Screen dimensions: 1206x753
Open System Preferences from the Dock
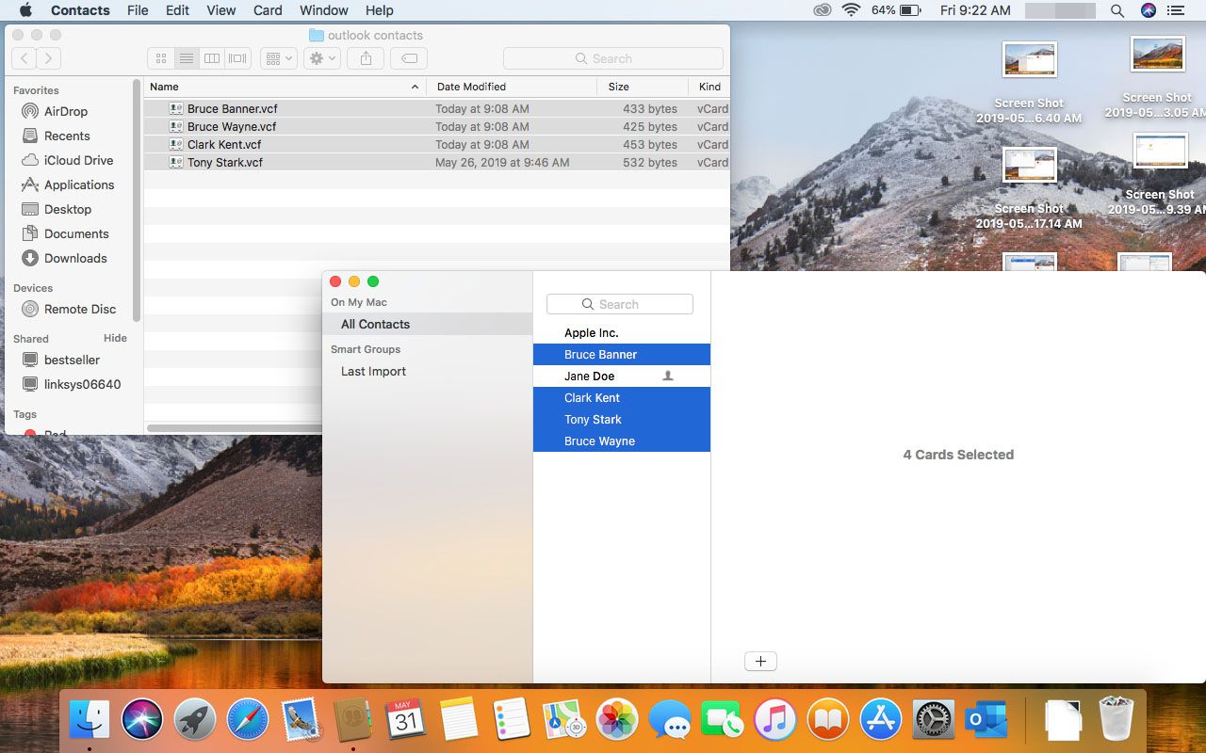point(934,721)
